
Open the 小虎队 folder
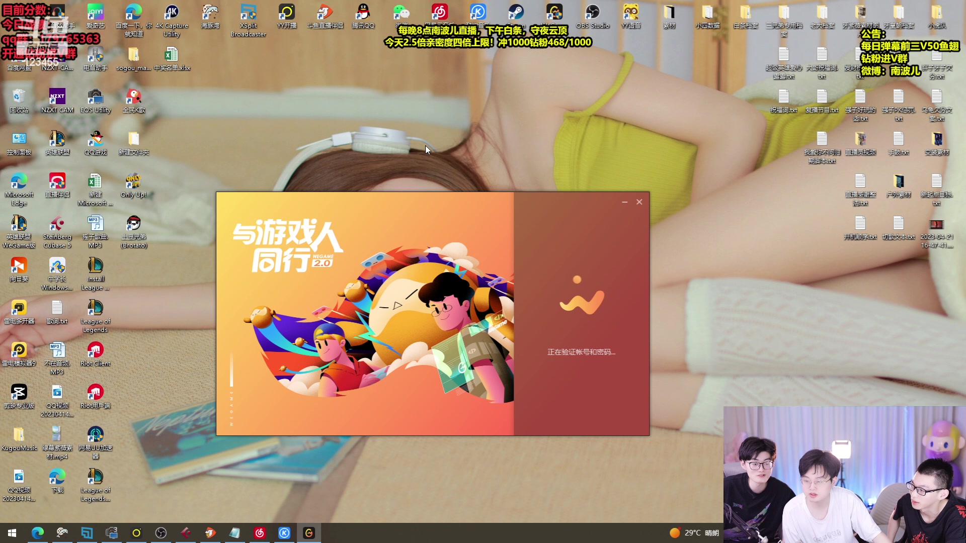tap(937, 16)
